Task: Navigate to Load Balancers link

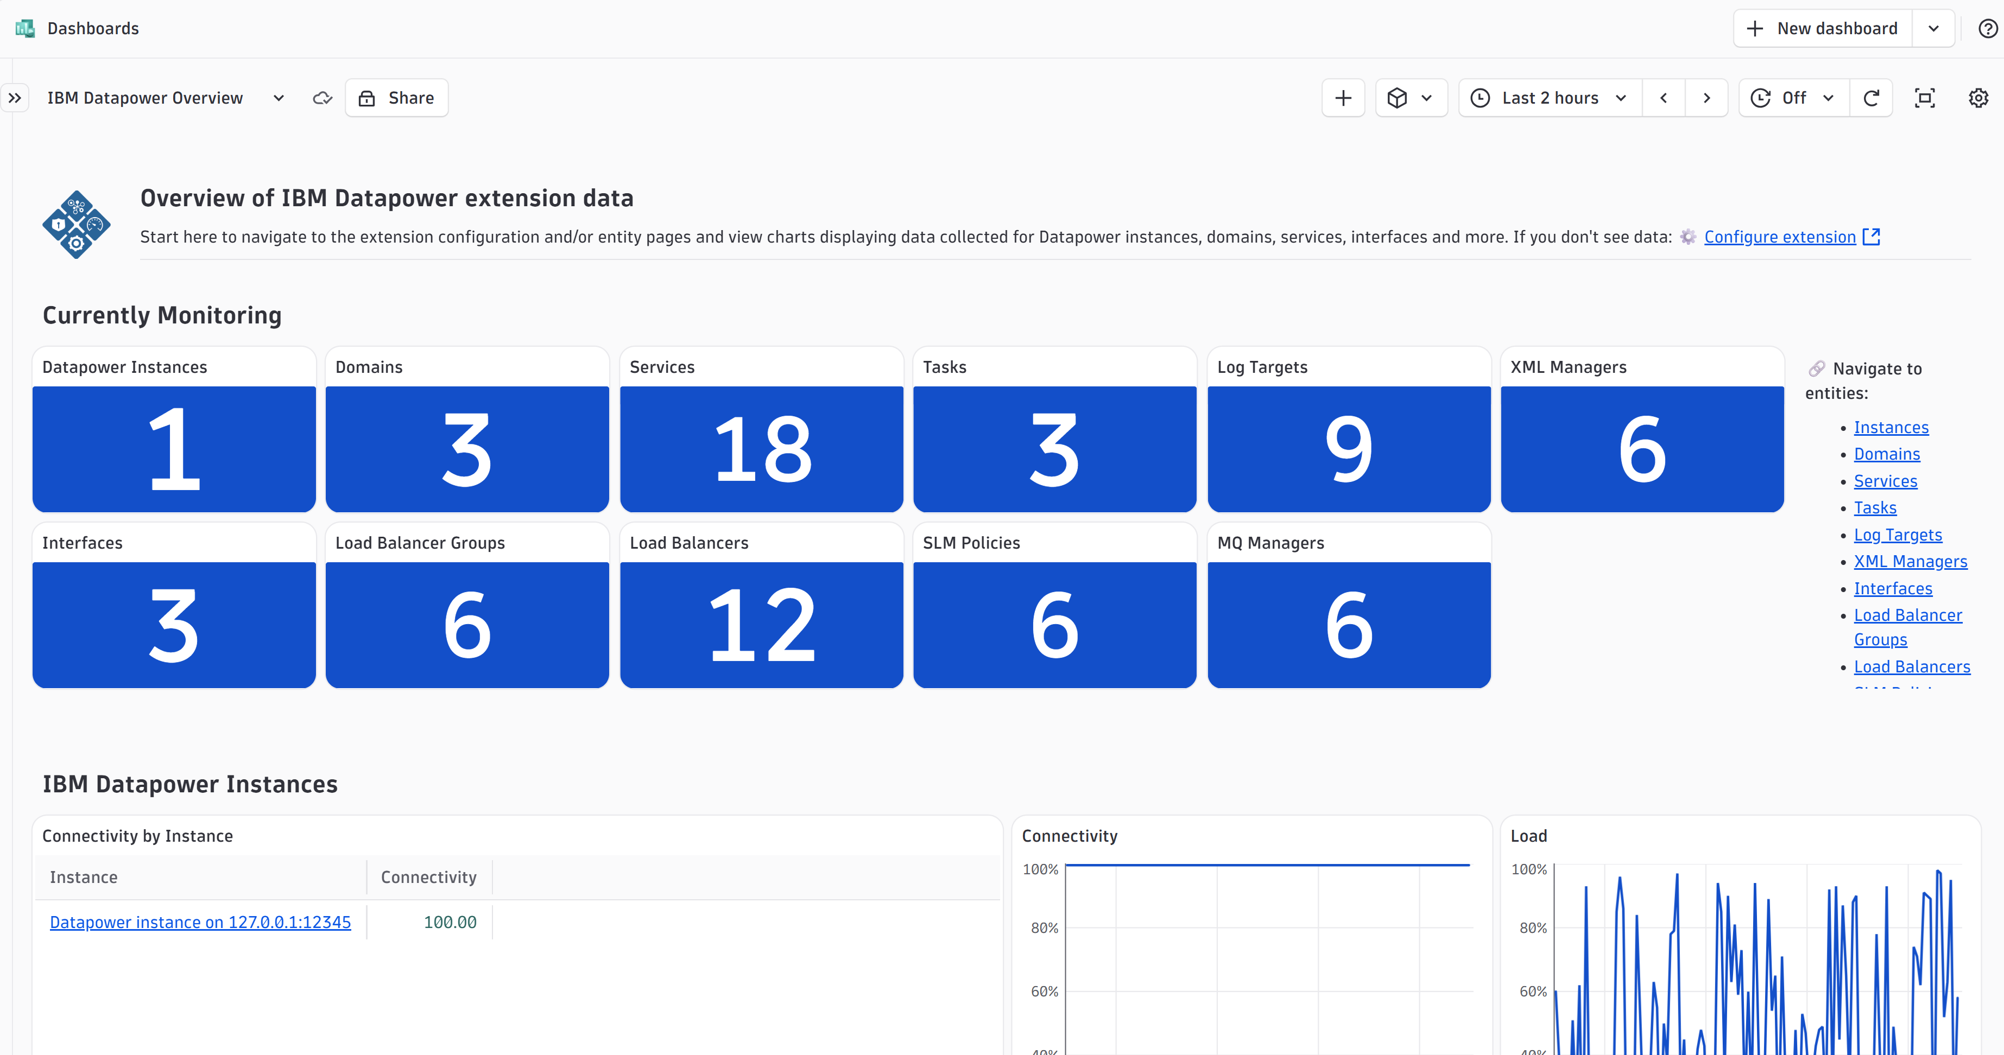Action: tap(1912, 667)
